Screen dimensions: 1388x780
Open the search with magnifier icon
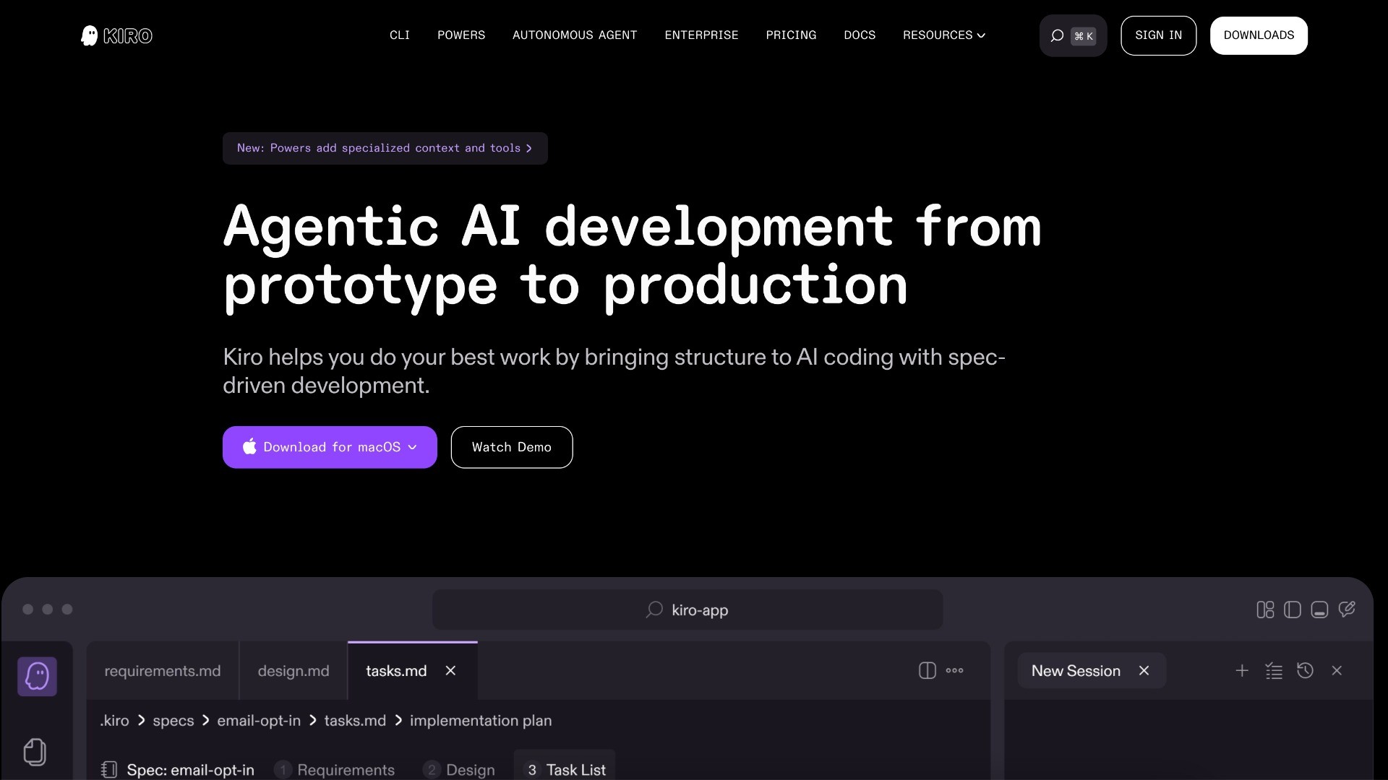coord(1057,35)
